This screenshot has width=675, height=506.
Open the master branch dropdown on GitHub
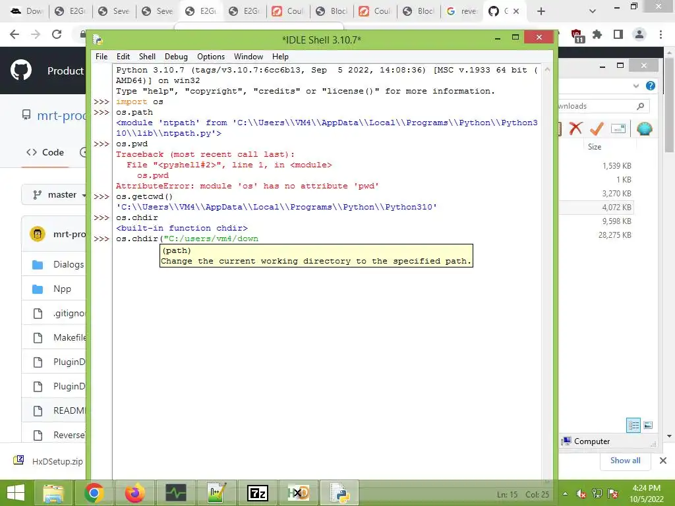pos(54,194)
